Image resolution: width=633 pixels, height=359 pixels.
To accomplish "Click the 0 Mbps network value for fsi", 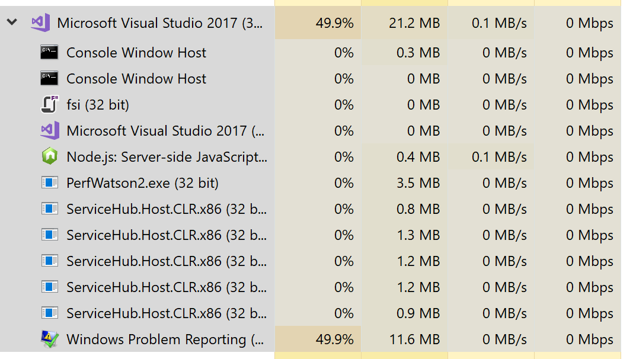I will coord(589,104).
